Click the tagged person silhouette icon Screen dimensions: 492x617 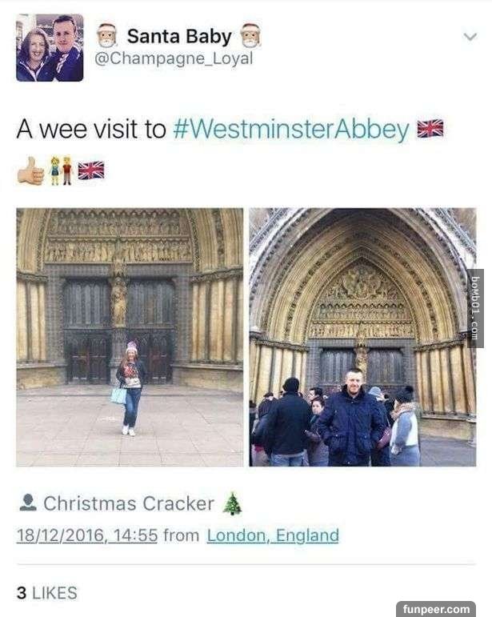click(27, 503)
